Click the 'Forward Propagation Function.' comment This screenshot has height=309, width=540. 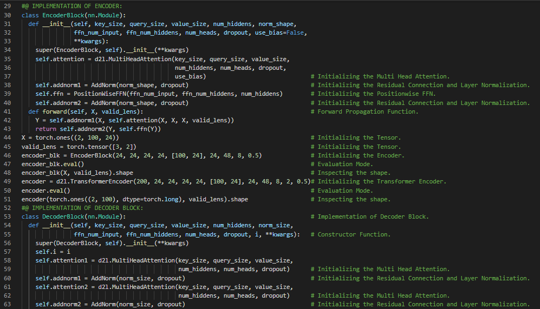pyautogui.click(x=368, y=111)
